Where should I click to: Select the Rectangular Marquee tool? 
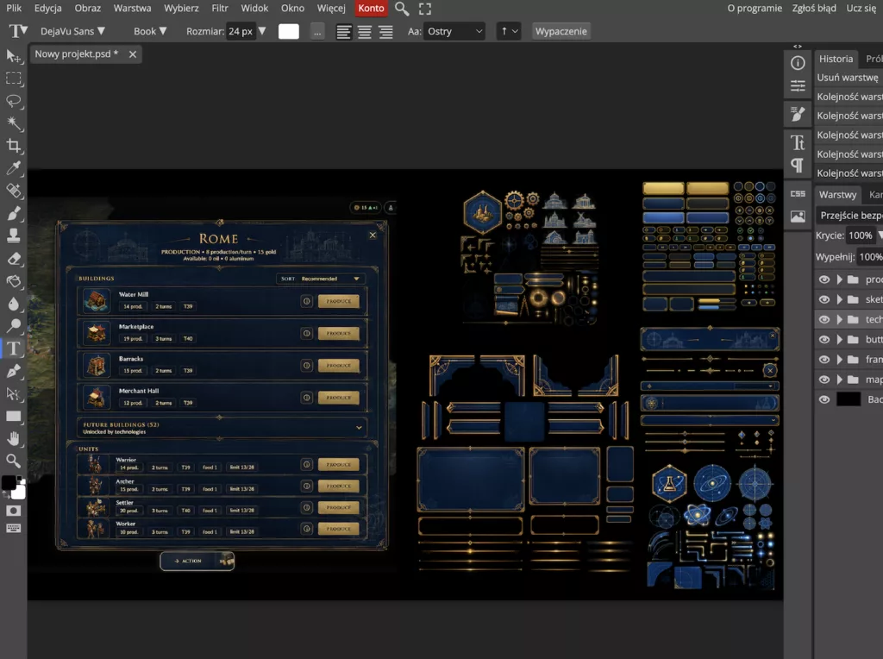coord(14,78)
